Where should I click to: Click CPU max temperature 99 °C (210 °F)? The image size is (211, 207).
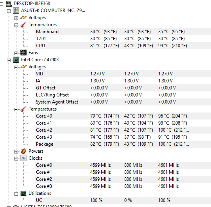click(173, 46)
